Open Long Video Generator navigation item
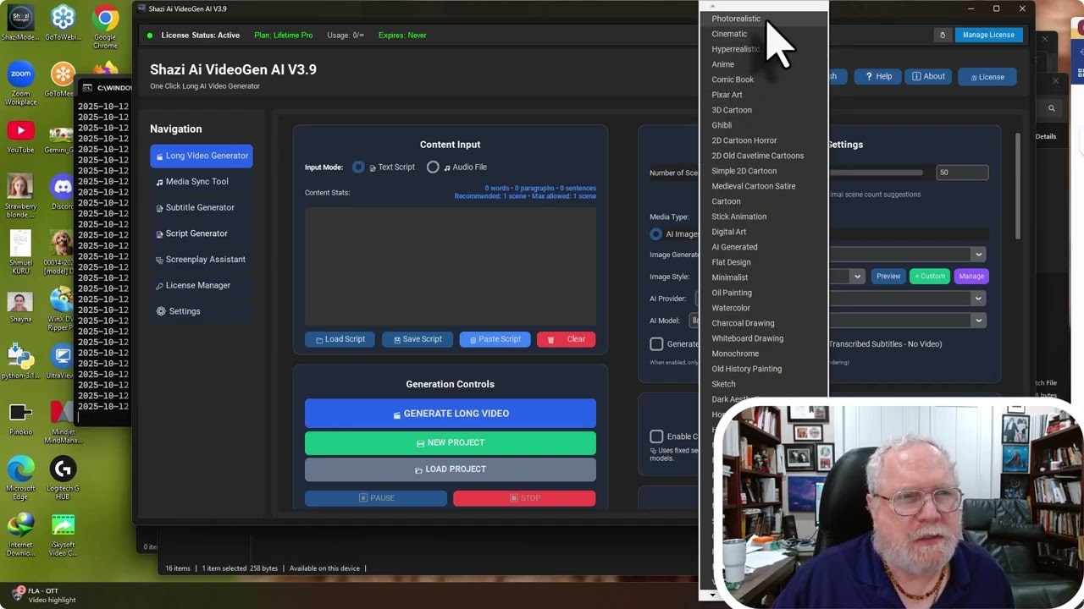Viewport: 1084px width, 609px height. click(202, 156)
